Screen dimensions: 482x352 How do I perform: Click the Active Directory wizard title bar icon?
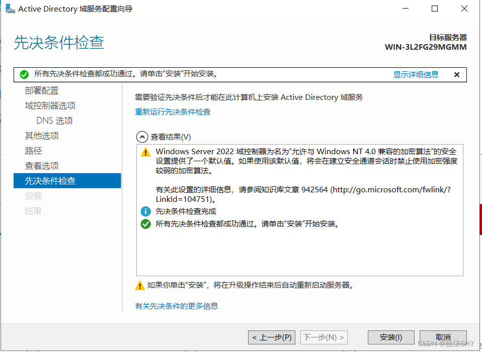click(10, 9)
